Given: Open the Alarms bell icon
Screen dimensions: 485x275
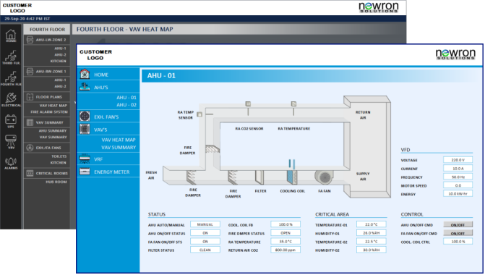Looking at the screenshot, I should point(11,164).
